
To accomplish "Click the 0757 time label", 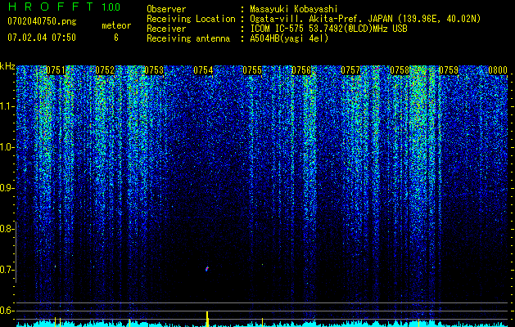I will pyautogui.click(x=350, y=70).
